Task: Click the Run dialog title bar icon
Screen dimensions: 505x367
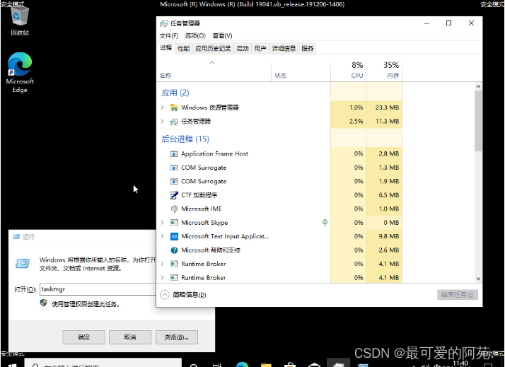Action: (16, 237)
